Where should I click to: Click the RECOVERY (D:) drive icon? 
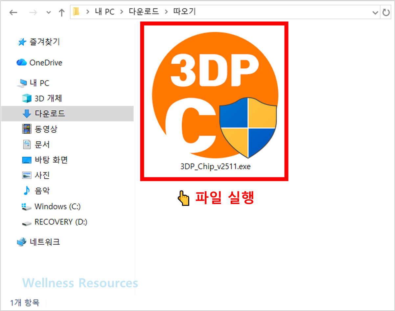[x=26, y=223]
